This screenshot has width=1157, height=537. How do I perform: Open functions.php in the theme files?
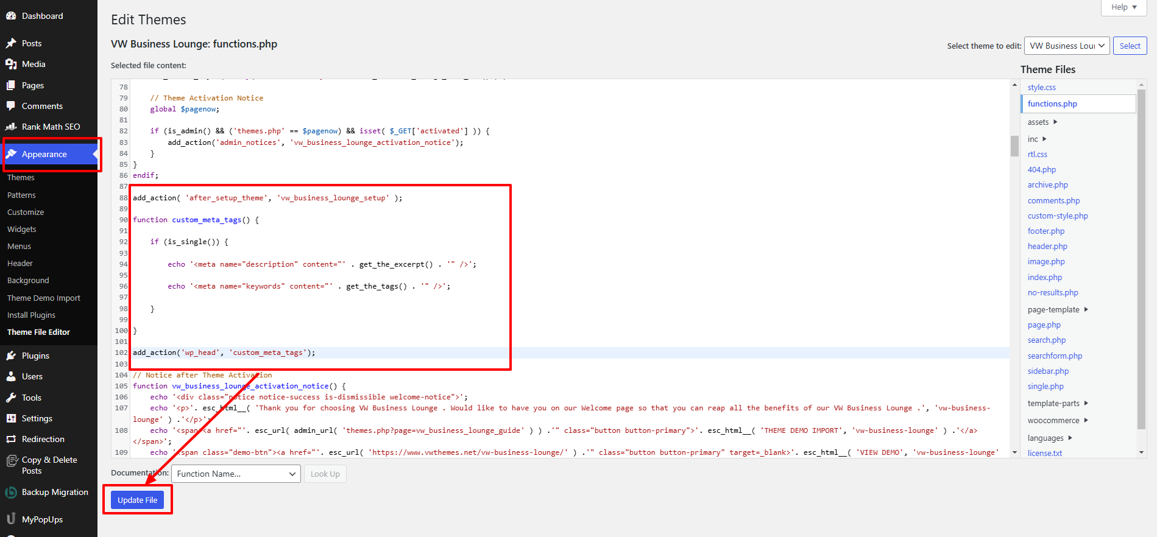tap(1052, 104)
